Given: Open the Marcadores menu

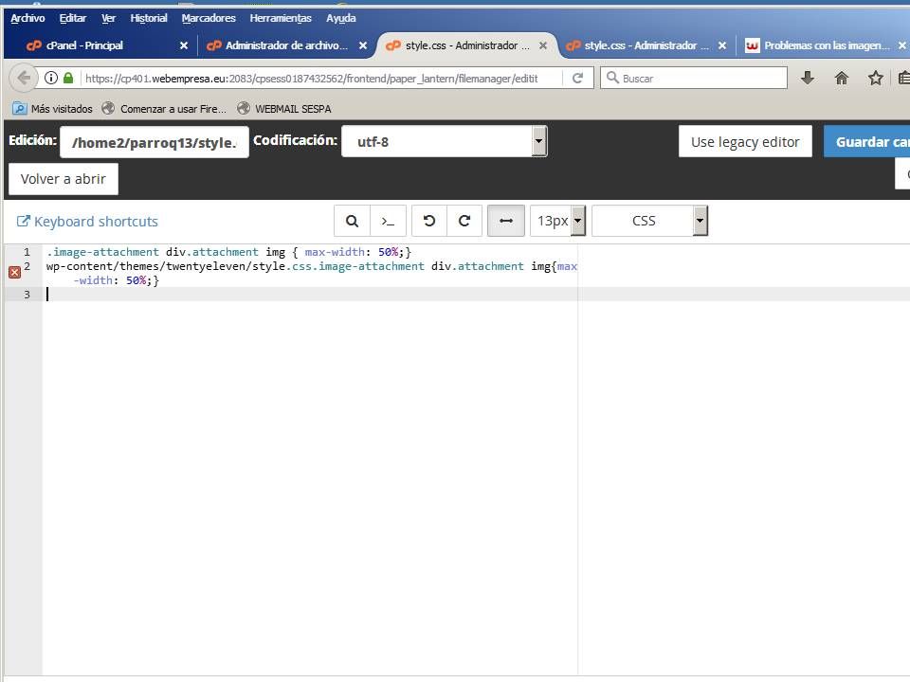Looking at the screenshot, I should pyautogui.click(x=209, y=18).
